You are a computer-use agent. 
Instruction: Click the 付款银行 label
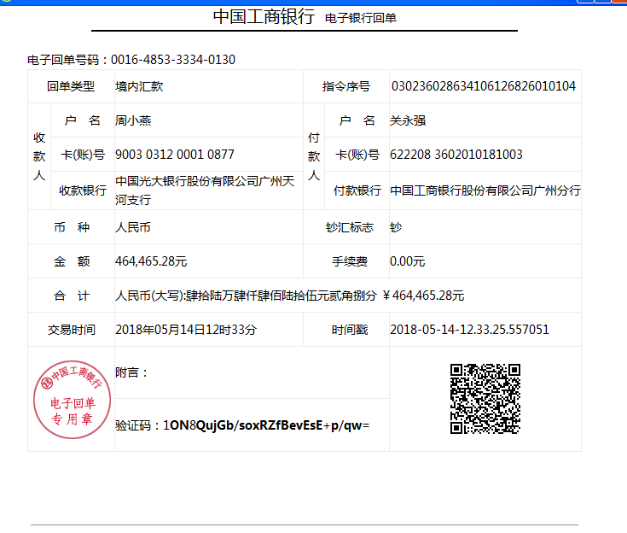tap(357, 190)
